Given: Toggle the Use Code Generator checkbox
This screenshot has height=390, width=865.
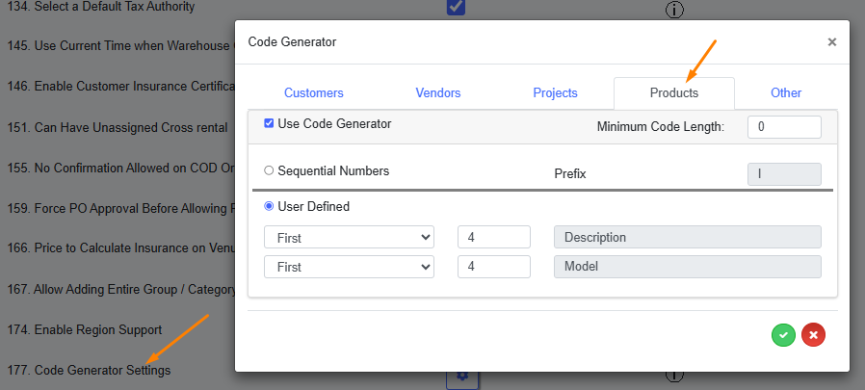Looking at the screenshot, I should (269, 123).
